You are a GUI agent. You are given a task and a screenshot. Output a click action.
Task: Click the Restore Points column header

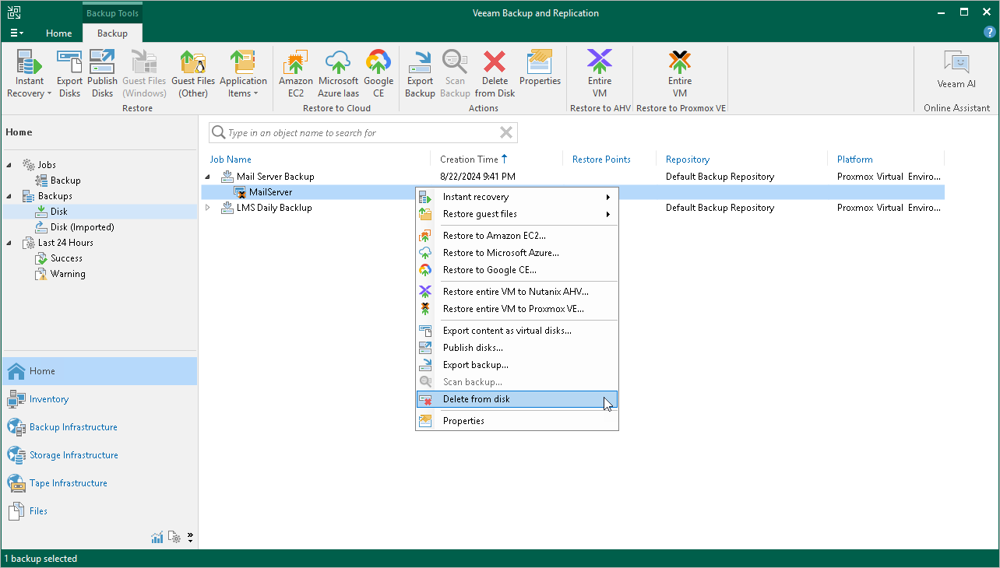click(x=601, y=160)
